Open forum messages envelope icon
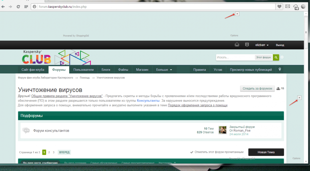 (237, 45)
